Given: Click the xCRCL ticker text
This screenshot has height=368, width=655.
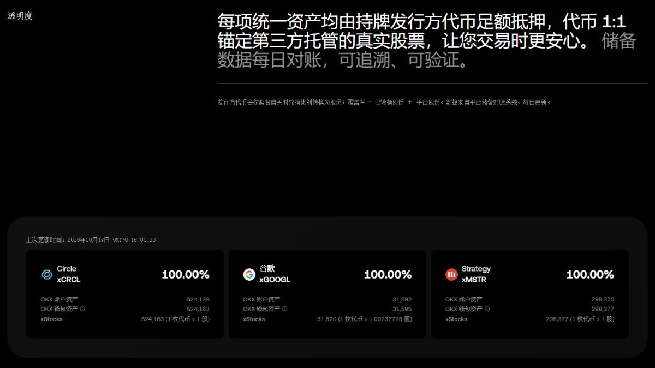Looking at the screenshot, I should pyautogui.click(x=69, y=280).
